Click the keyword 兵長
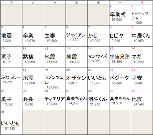The height and width of the screenshot is (135, 153). click(x=28, y=99)
